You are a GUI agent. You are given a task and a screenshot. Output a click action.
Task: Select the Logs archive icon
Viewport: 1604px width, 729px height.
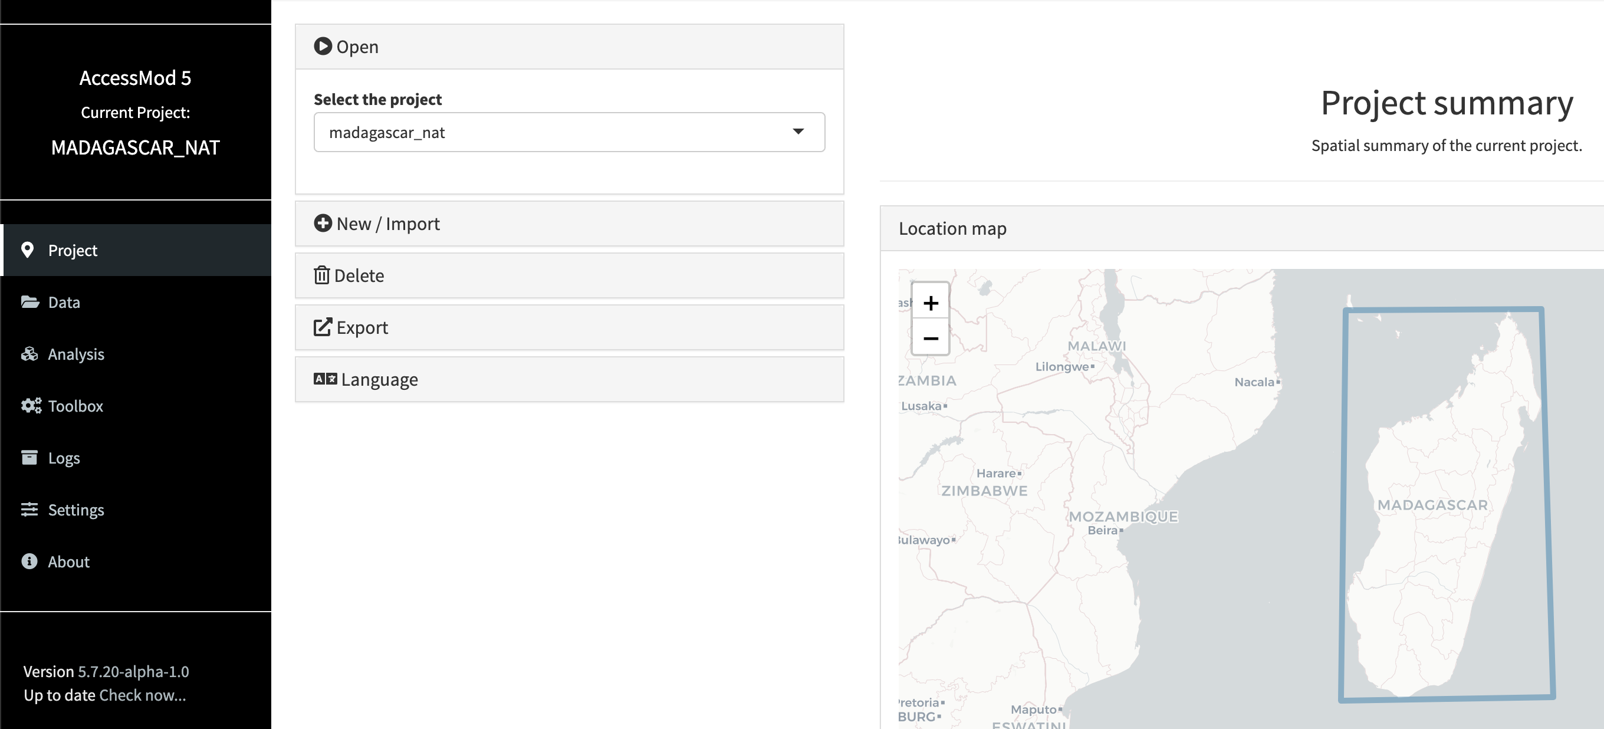(x=29, y=457)
